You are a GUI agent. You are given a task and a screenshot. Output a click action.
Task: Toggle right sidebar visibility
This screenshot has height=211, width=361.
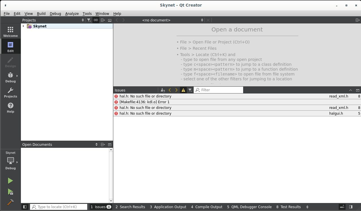point(351,207)
